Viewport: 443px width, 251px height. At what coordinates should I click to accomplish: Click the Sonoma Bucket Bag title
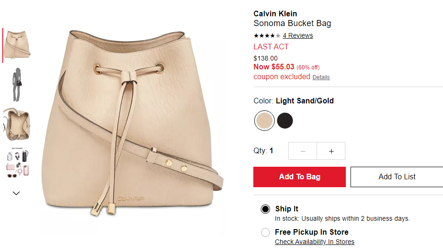[x=292, y=23]
